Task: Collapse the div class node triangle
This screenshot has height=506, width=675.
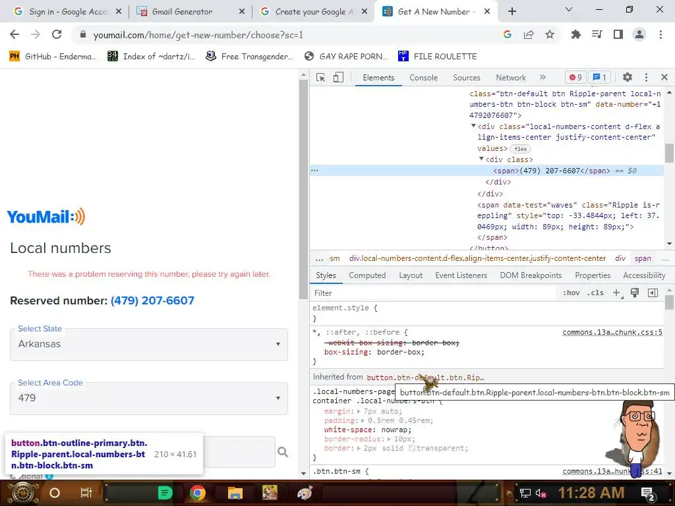Action: [x=482, y=159]
